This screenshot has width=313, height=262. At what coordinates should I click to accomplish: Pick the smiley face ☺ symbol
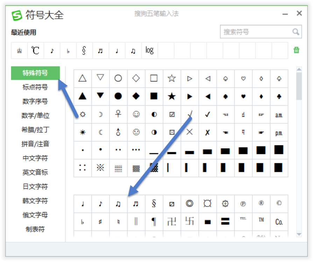[136, 114]
